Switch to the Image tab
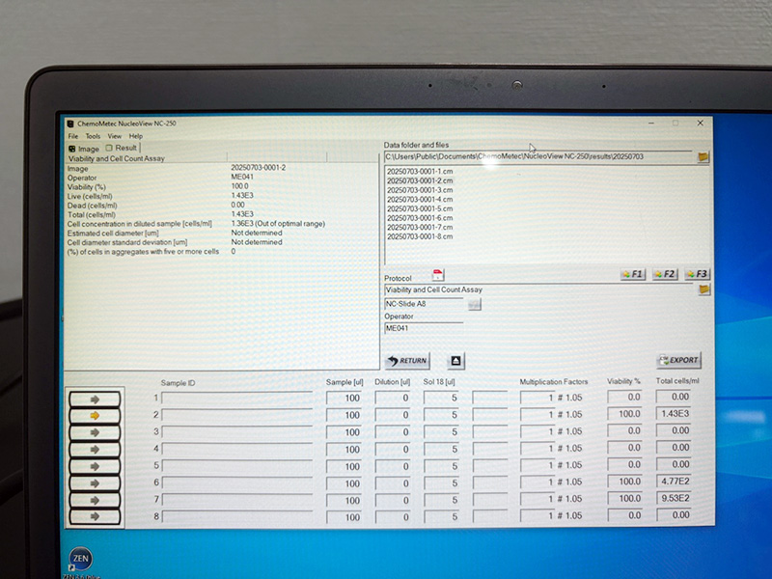772x579 pixels. coord(84,149)
